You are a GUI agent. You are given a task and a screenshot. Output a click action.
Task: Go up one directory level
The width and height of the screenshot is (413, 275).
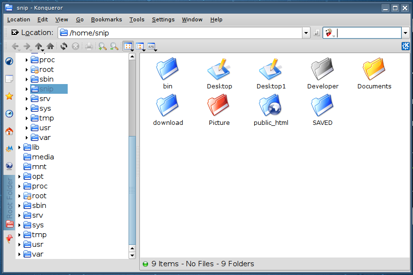point(39,47)
